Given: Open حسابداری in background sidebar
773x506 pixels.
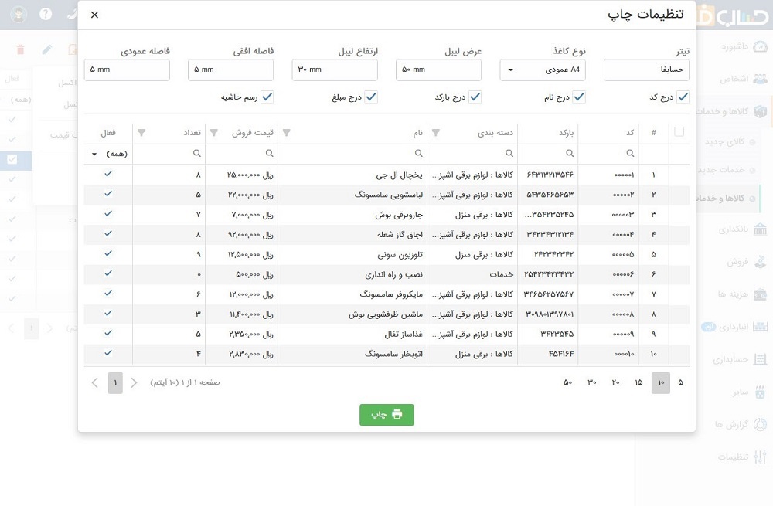Looking at the screenshot, I should click(740, 359).
